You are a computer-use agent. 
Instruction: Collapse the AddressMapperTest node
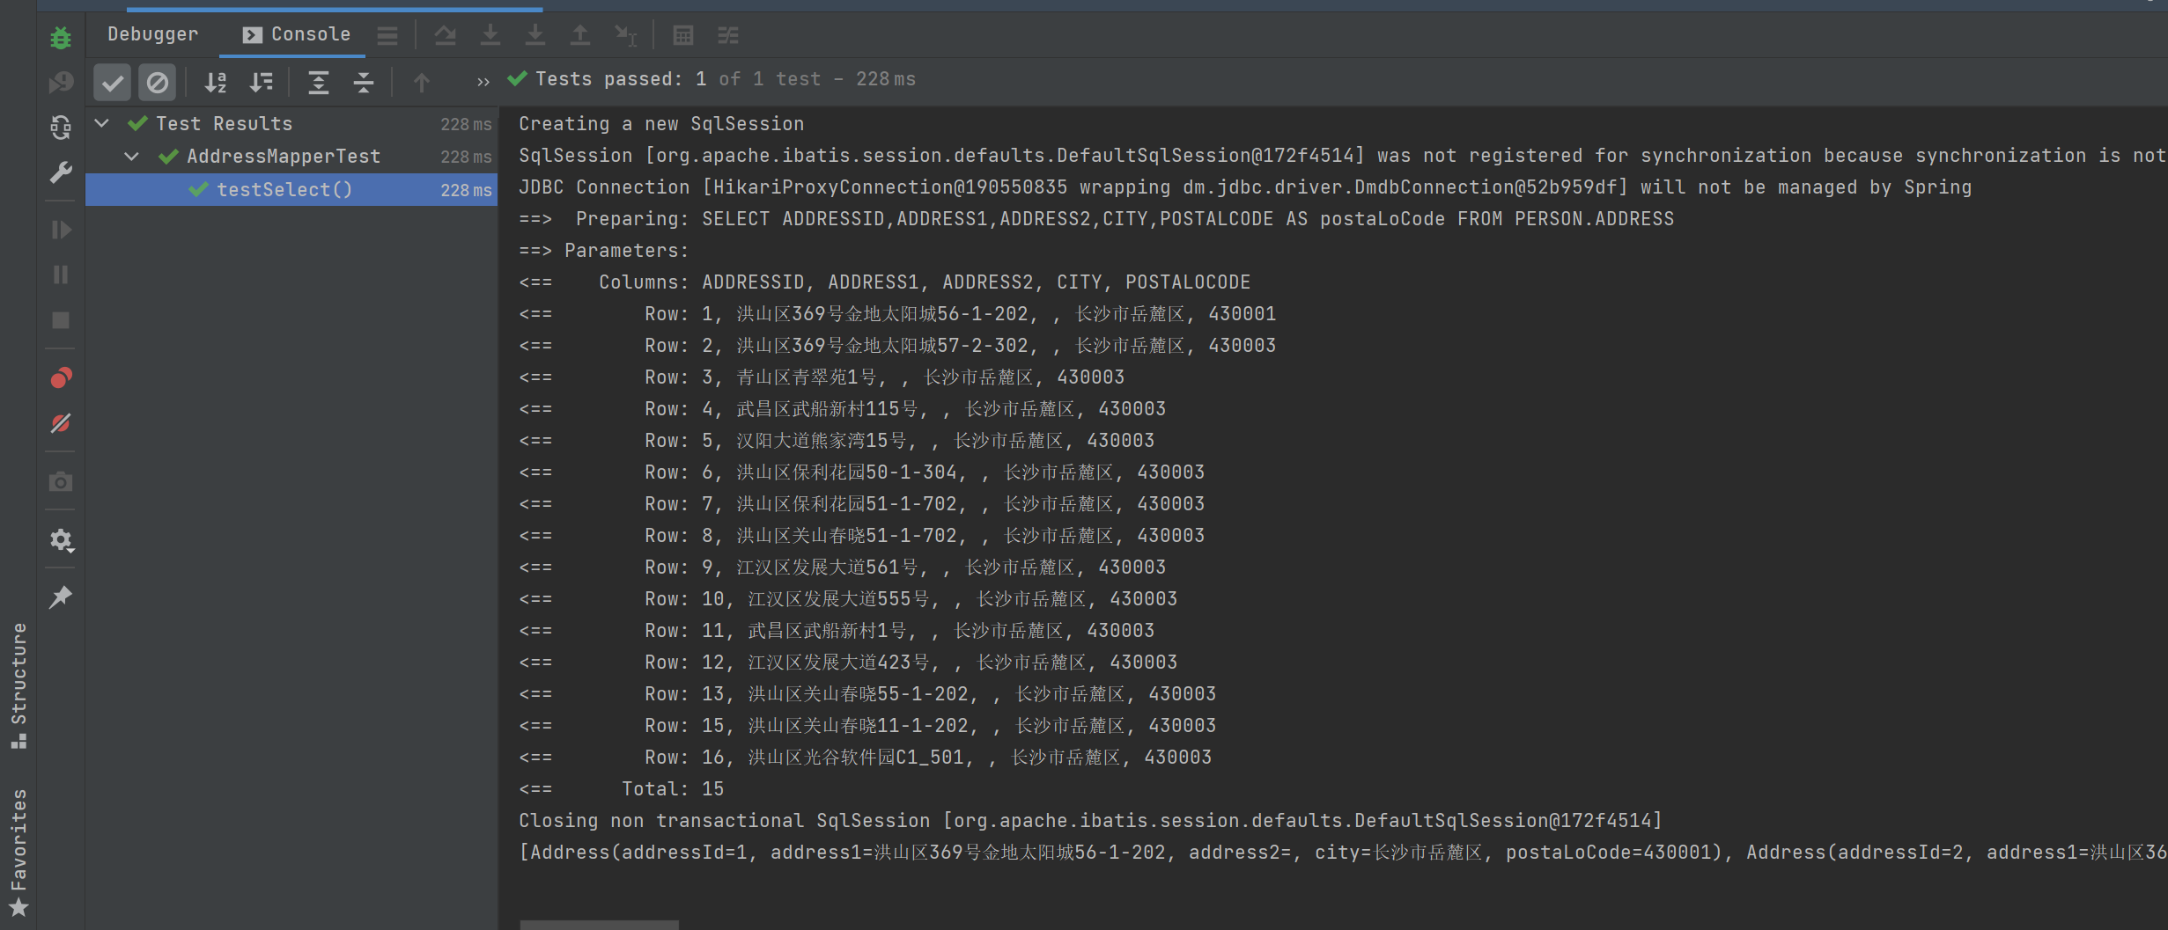(131, 156)
